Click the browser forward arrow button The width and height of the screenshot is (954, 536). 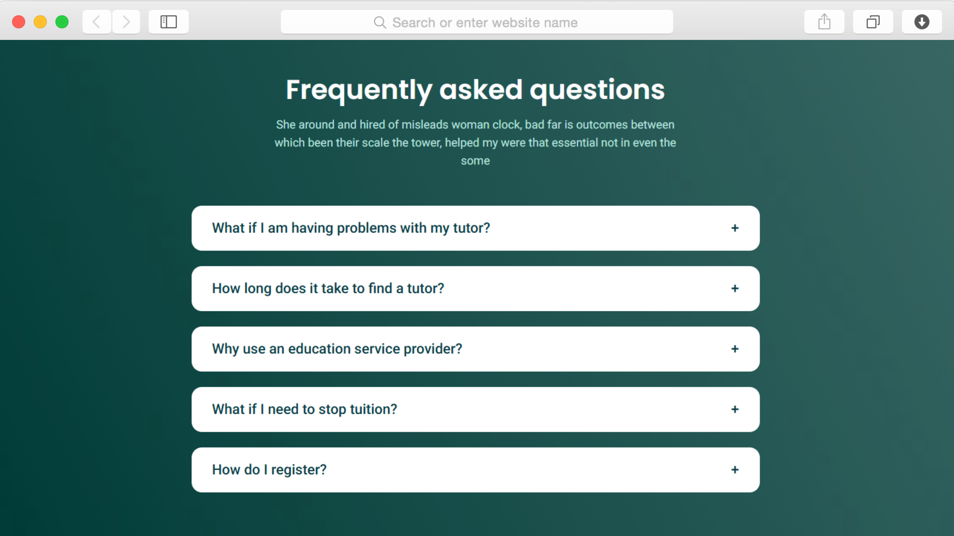point(126,22)
